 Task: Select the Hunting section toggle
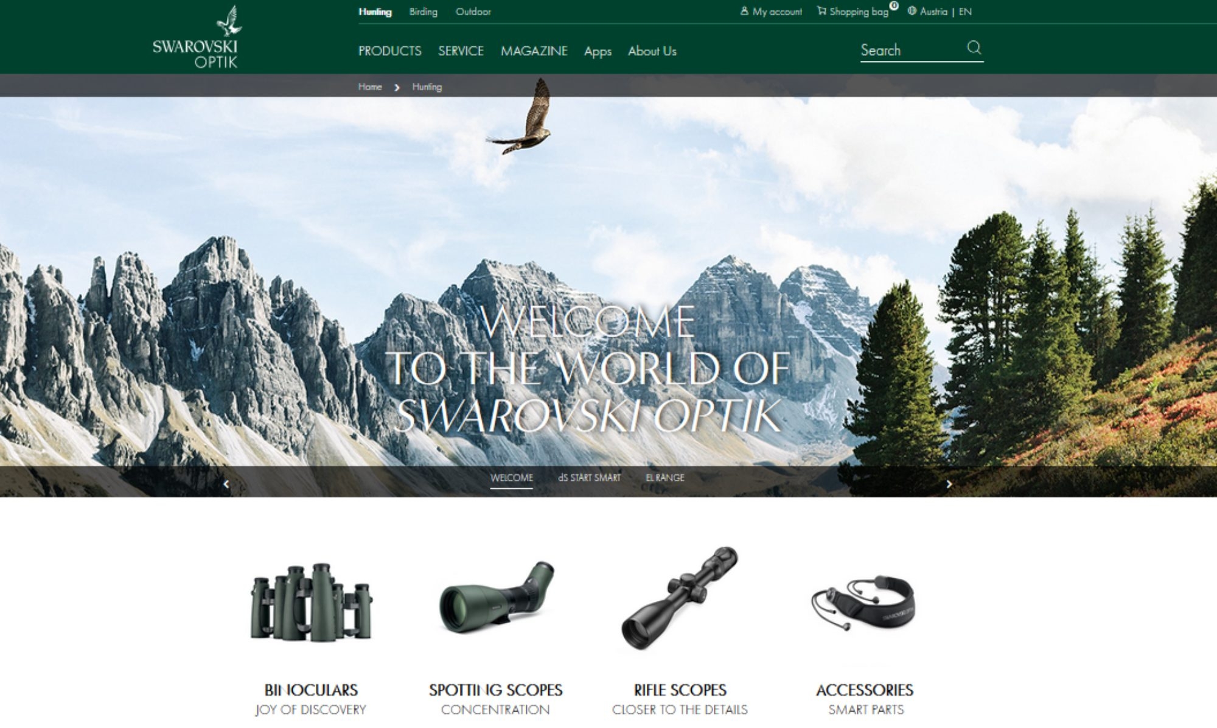[375, 11]
